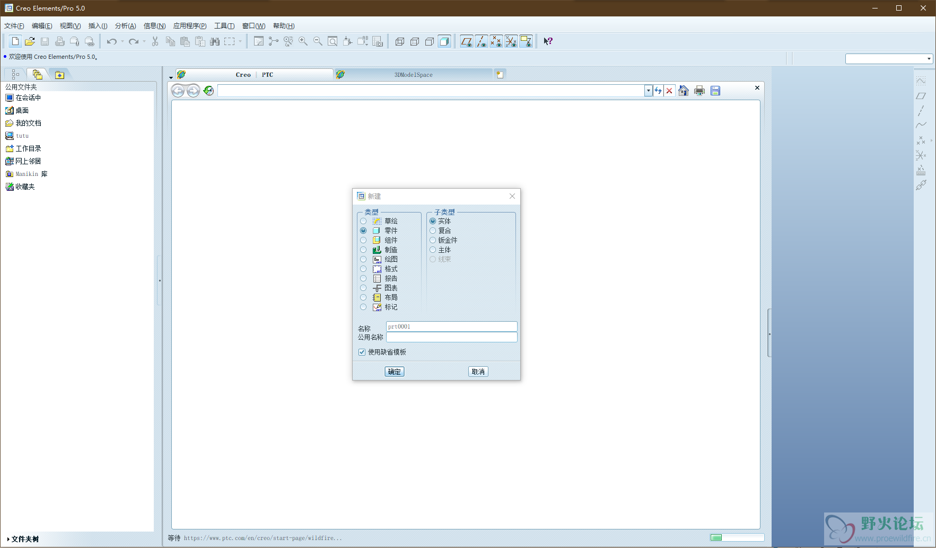Click the Refit view icon
Viewport: 936px width, 548px height.
pyautogui.click(x=333, y=41)
